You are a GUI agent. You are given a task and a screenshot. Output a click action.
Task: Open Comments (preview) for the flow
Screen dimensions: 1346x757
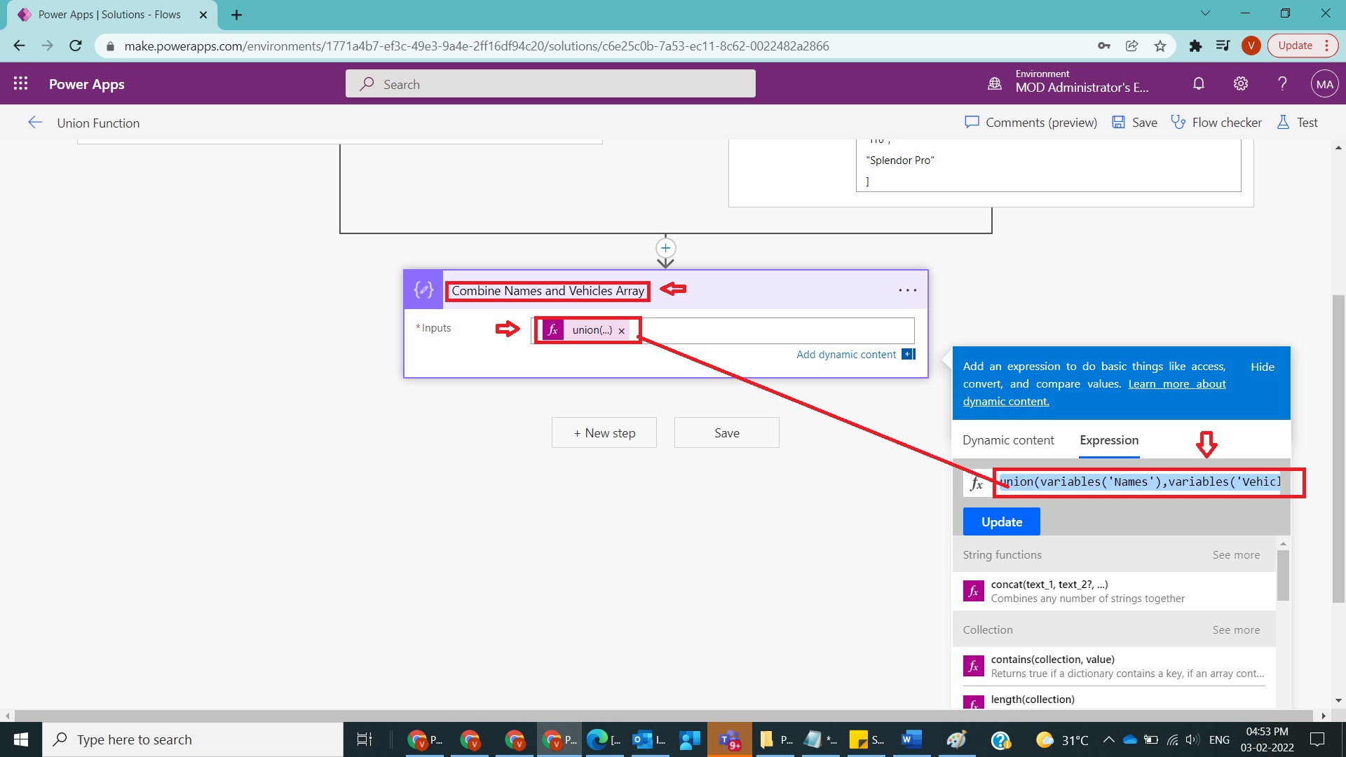[1030, 122]
